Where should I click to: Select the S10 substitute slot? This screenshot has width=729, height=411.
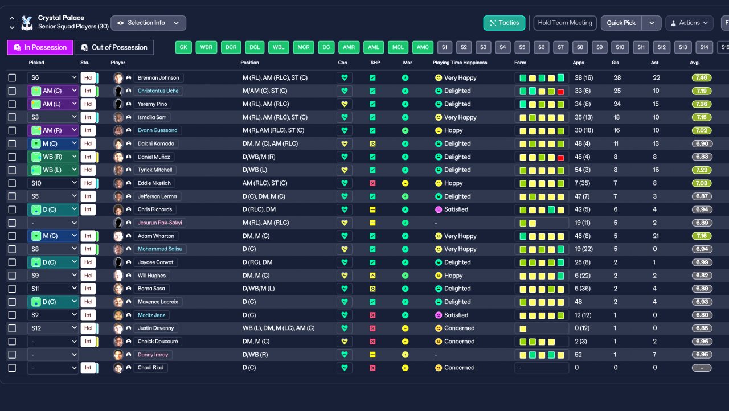click(x=620, y=47)
